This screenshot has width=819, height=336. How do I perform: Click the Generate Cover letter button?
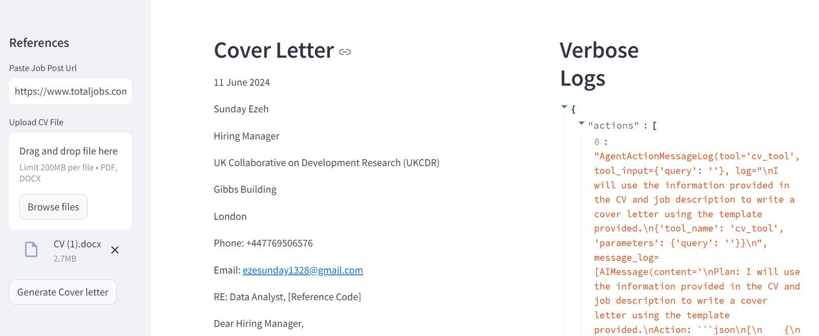pyautogui.click(x=63, y=292)
